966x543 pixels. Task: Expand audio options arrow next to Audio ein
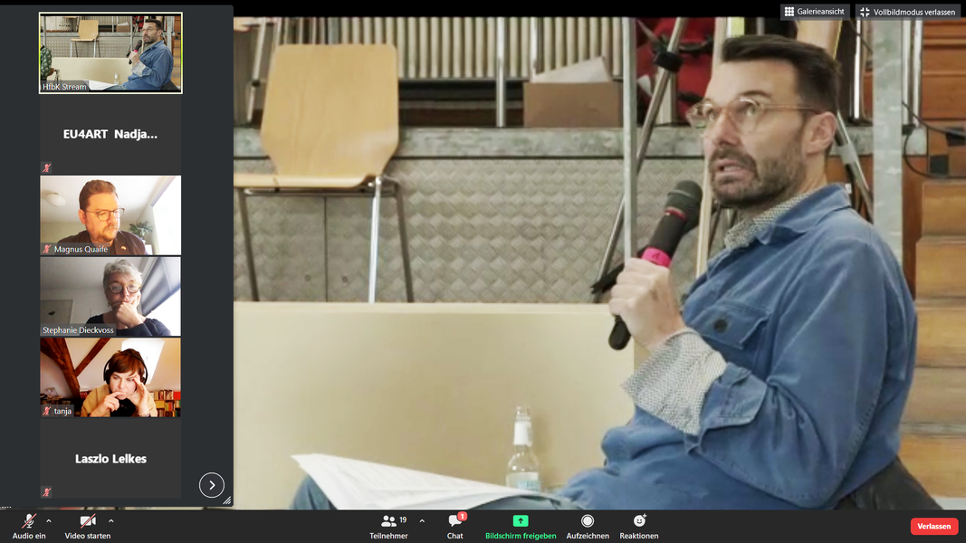click(x=49, y=520)
